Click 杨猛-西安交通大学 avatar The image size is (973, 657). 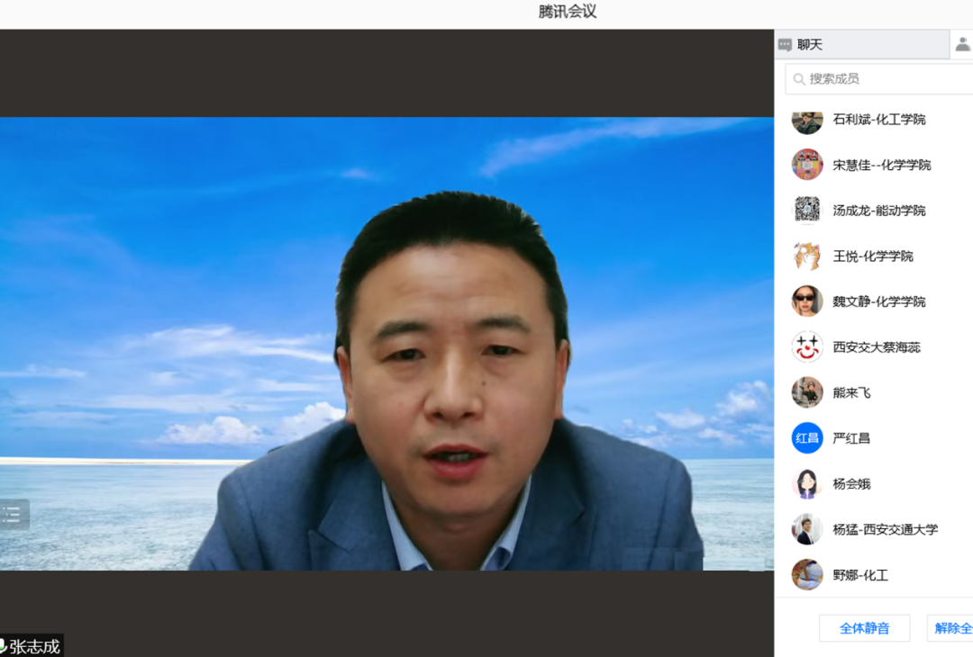point(807,529)
